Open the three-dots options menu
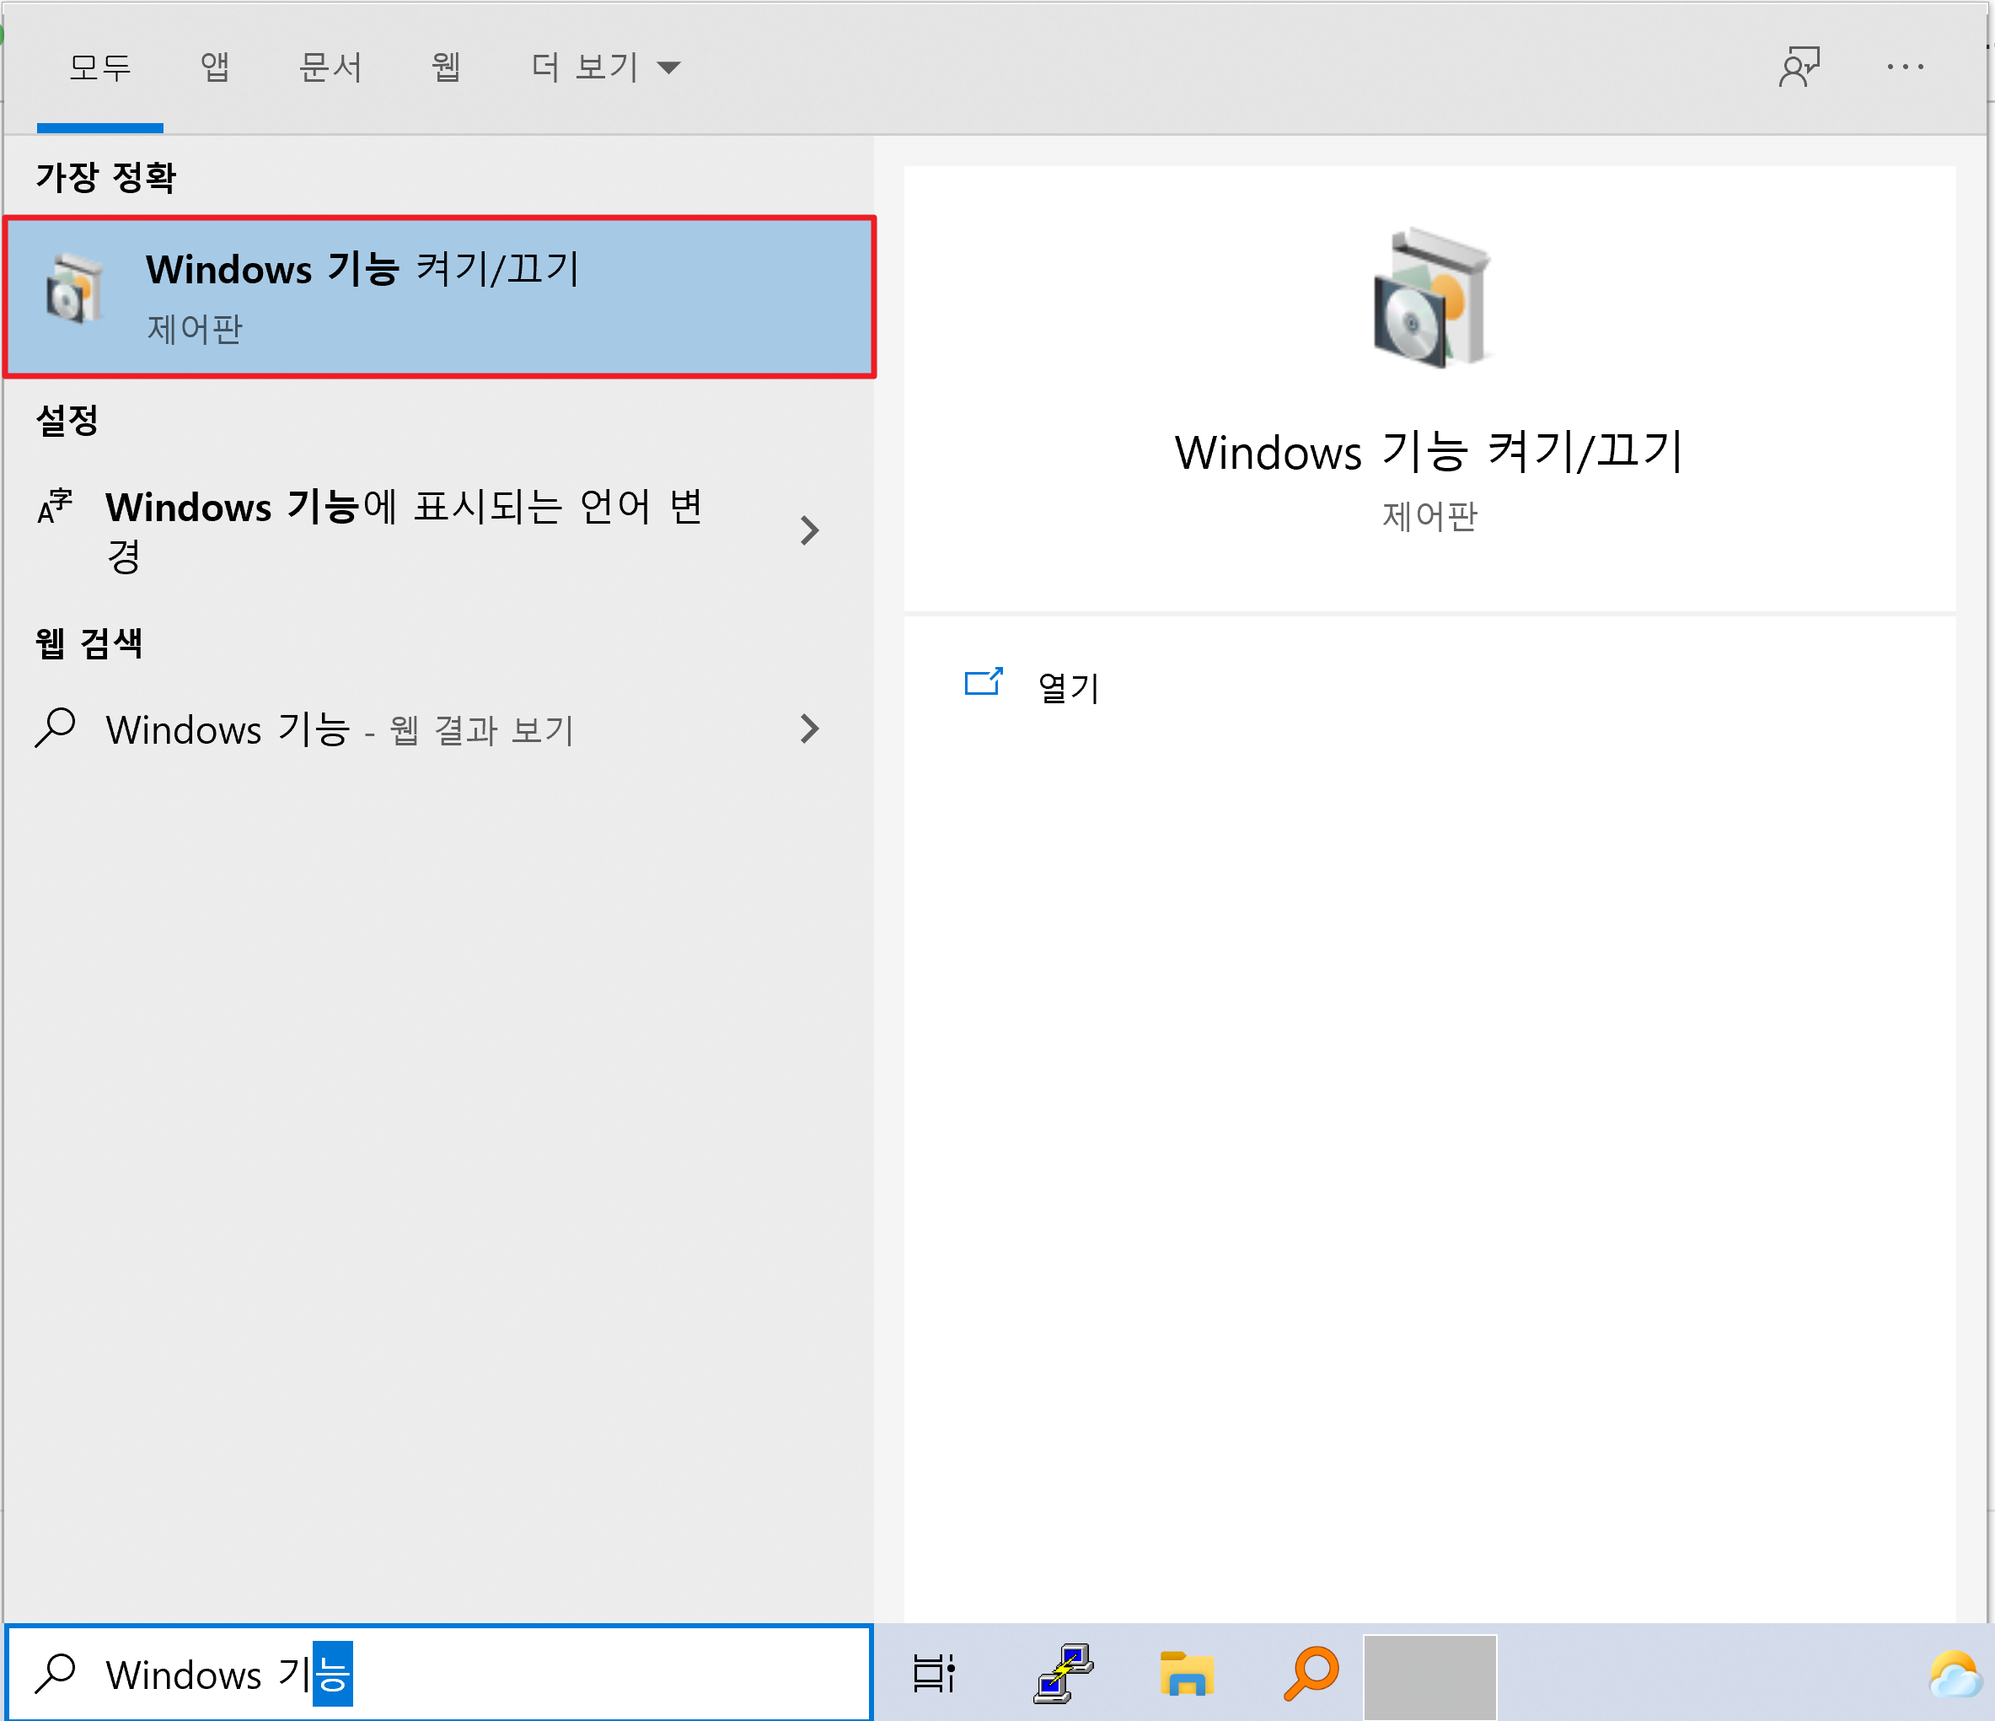Image resolution: width=1995 pixels, height=1721 pixels. 1905,67
